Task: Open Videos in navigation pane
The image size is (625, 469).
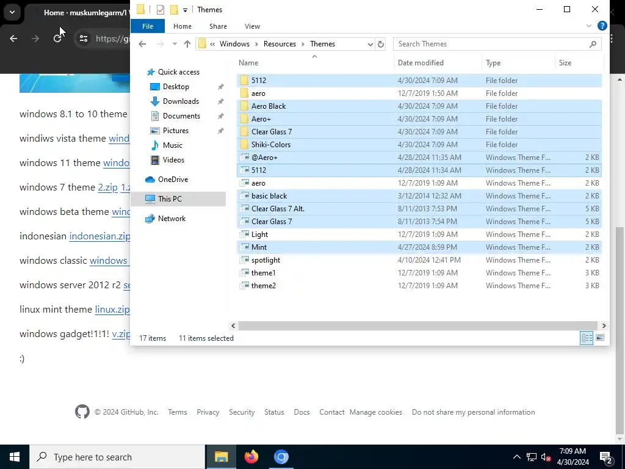Action: (x=173, y=160)
